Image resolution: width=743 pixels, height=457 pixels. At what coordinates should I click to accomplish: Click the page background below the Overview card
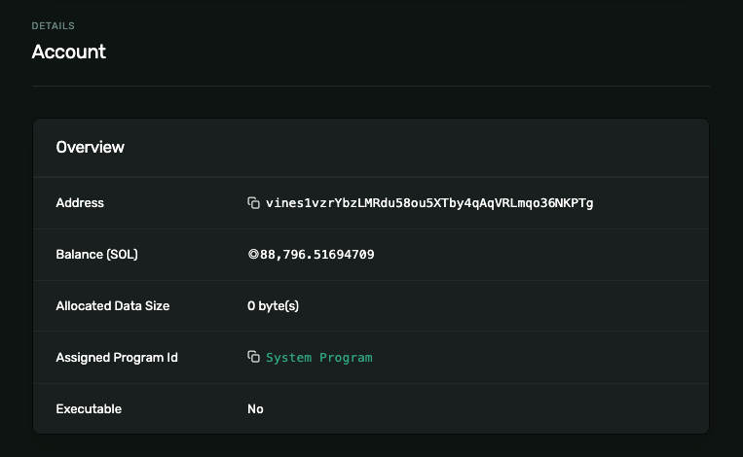point(371,445)
